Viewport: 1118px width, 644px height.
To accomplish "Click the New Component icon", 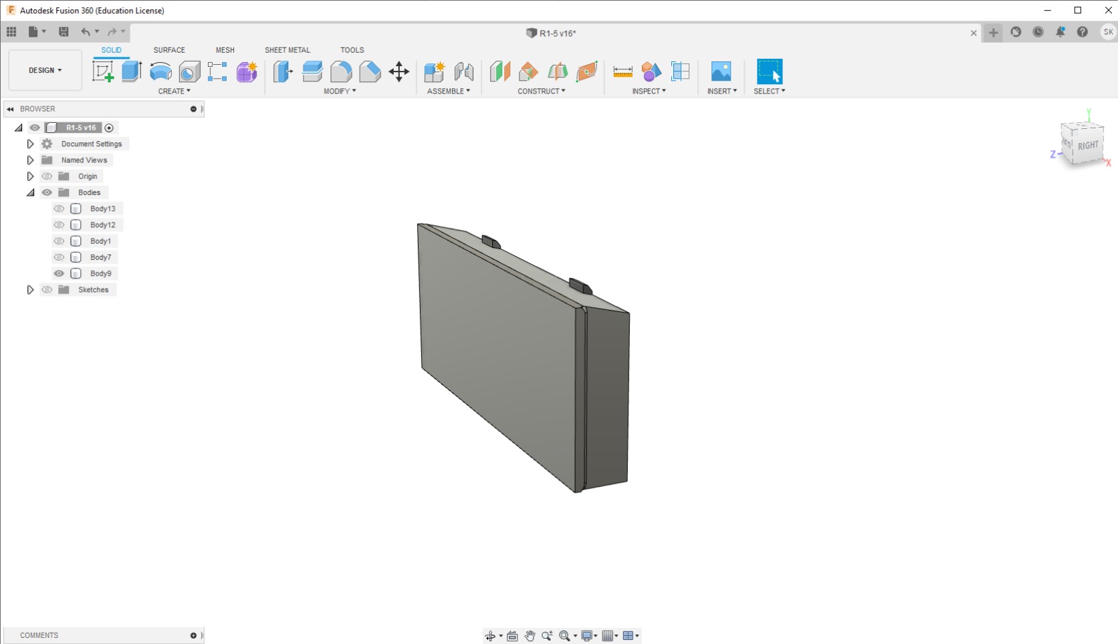I will [435, 71].
